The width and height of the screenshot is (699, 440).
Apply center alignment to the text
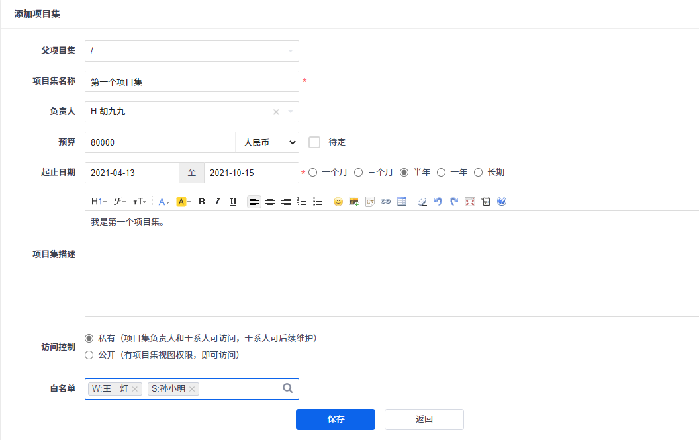(x=270, y=202)
